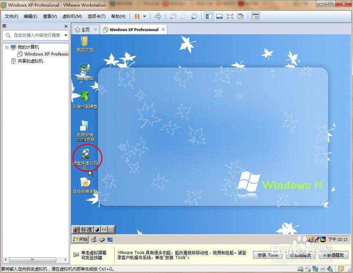Collapse the 我的计算机 tree node
Image resolution: width=353 pixels, height=273 pixels.
click(x=7, y=47)
